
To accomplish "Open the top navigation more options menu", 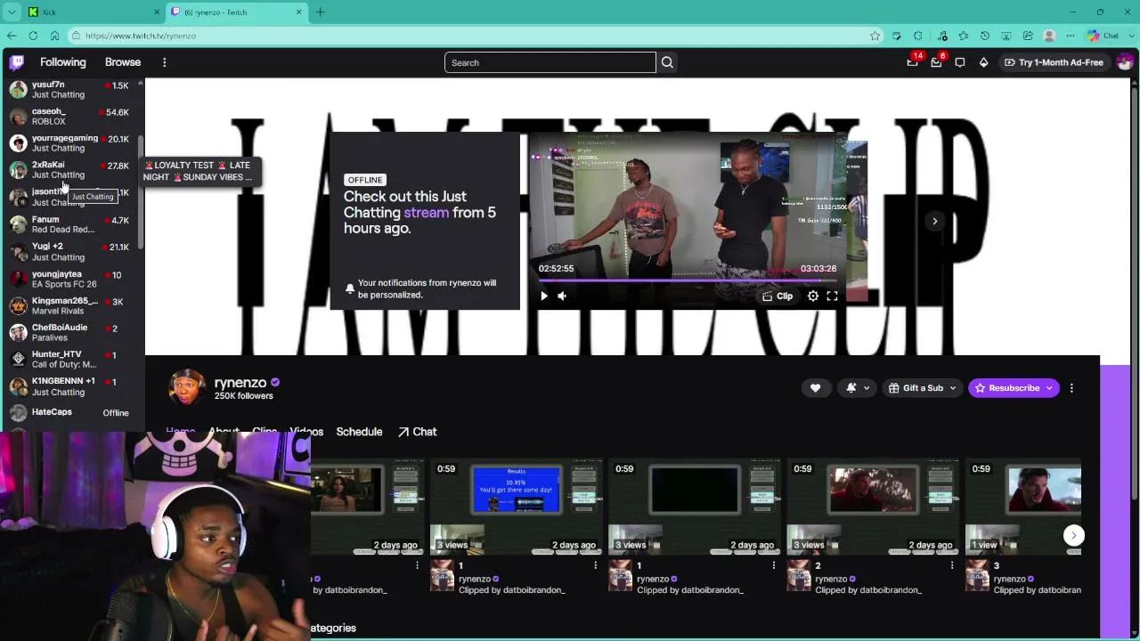I will 164,62.
